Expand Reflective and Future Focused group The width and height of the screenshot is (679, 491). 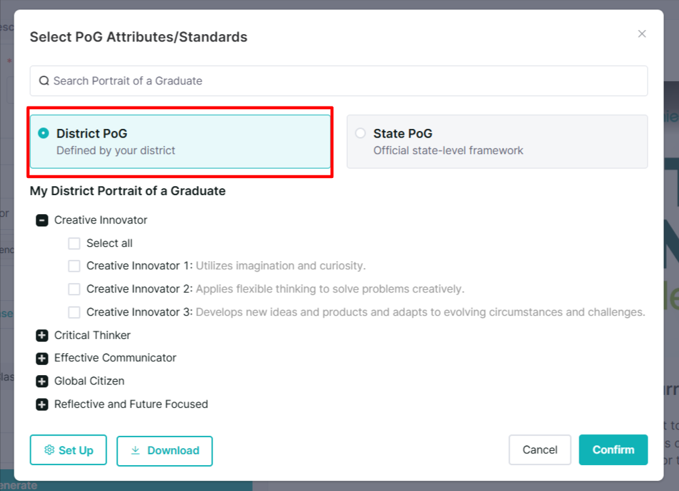coord(42,404)
